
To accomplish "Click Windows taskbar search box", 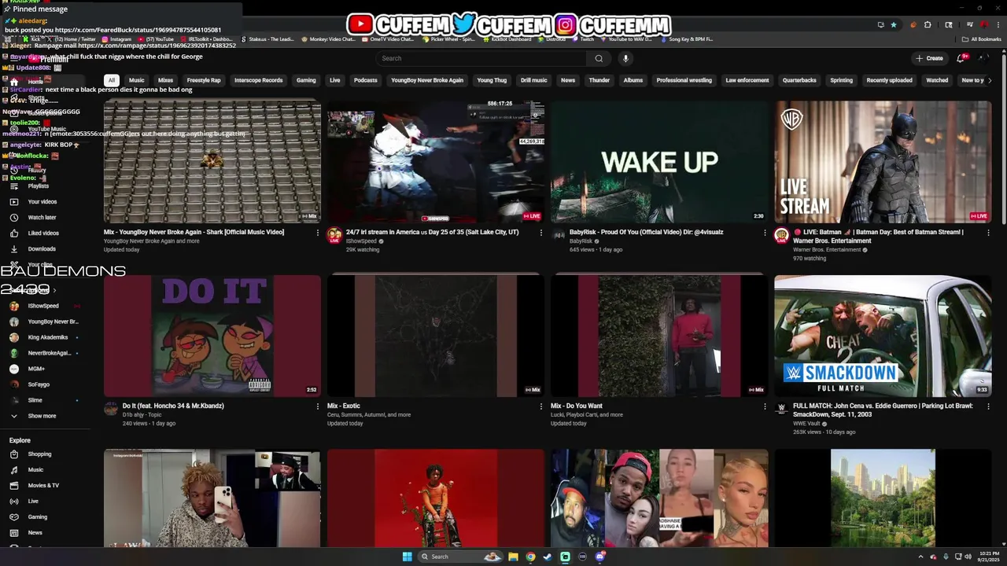I will pos(459,557).
